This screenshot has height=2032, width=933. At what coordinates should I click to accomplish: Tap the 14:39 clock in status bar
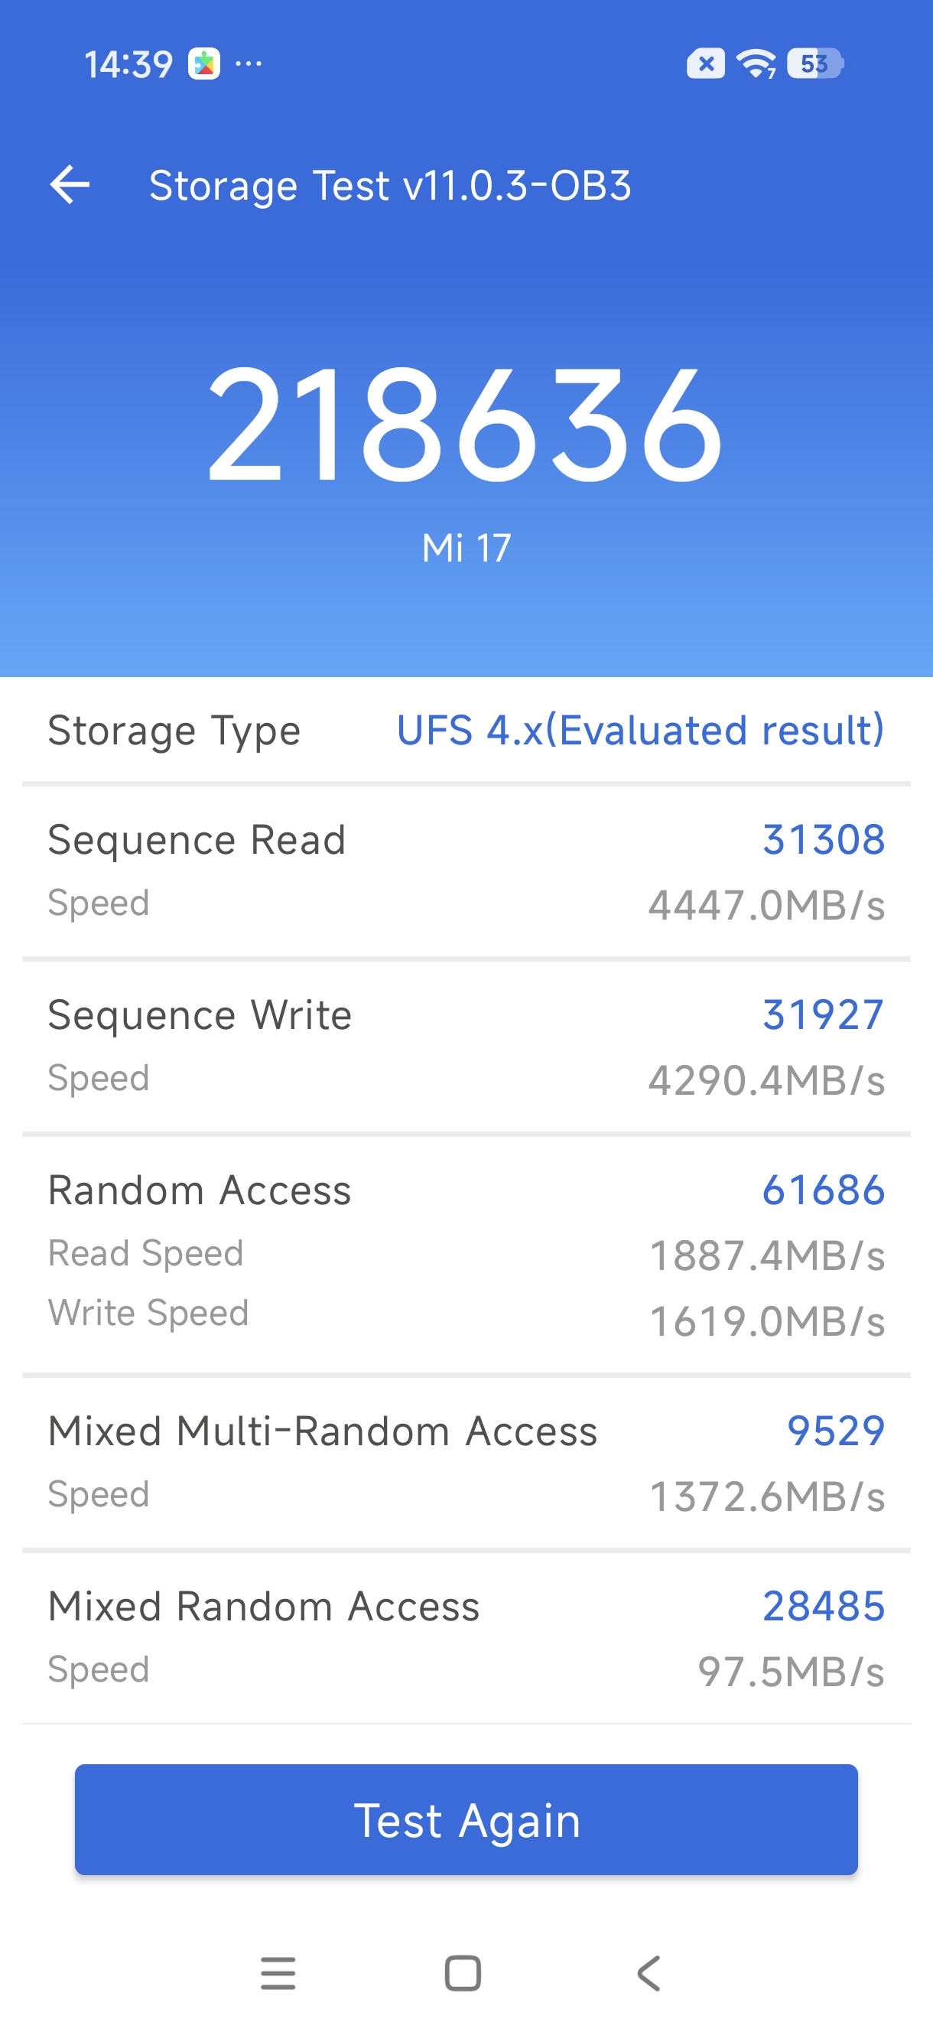pos(128,65)
